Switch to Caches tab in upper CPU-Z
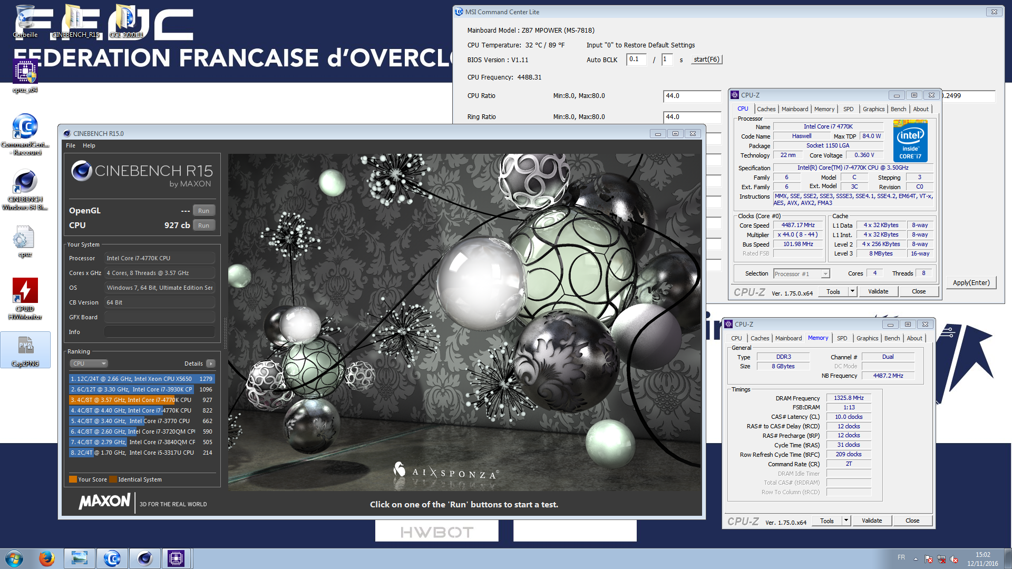1012x569 pixels. click(x=766, y=109)
